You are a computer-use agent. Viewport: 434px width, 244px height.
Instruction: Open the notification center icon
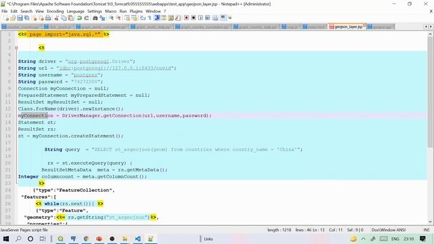(x=422, y=239)
